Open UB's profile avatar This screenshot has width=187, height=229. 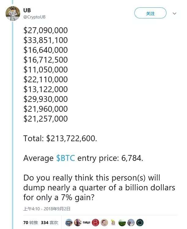point(13,14)
